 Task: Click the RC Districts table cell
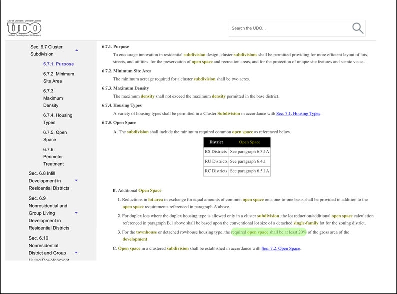[x=216, y=171]
